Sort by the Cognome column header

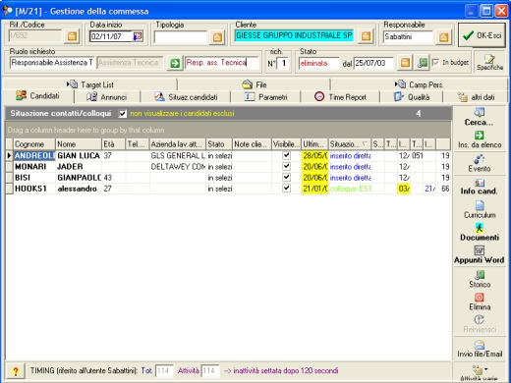click(34, 144)
